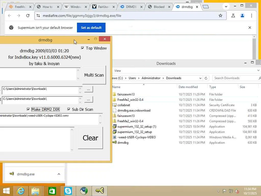This screenshot has height=196, width=261.
Task: Refresh the Downloads folder view
Action: [x=206, y=78]
